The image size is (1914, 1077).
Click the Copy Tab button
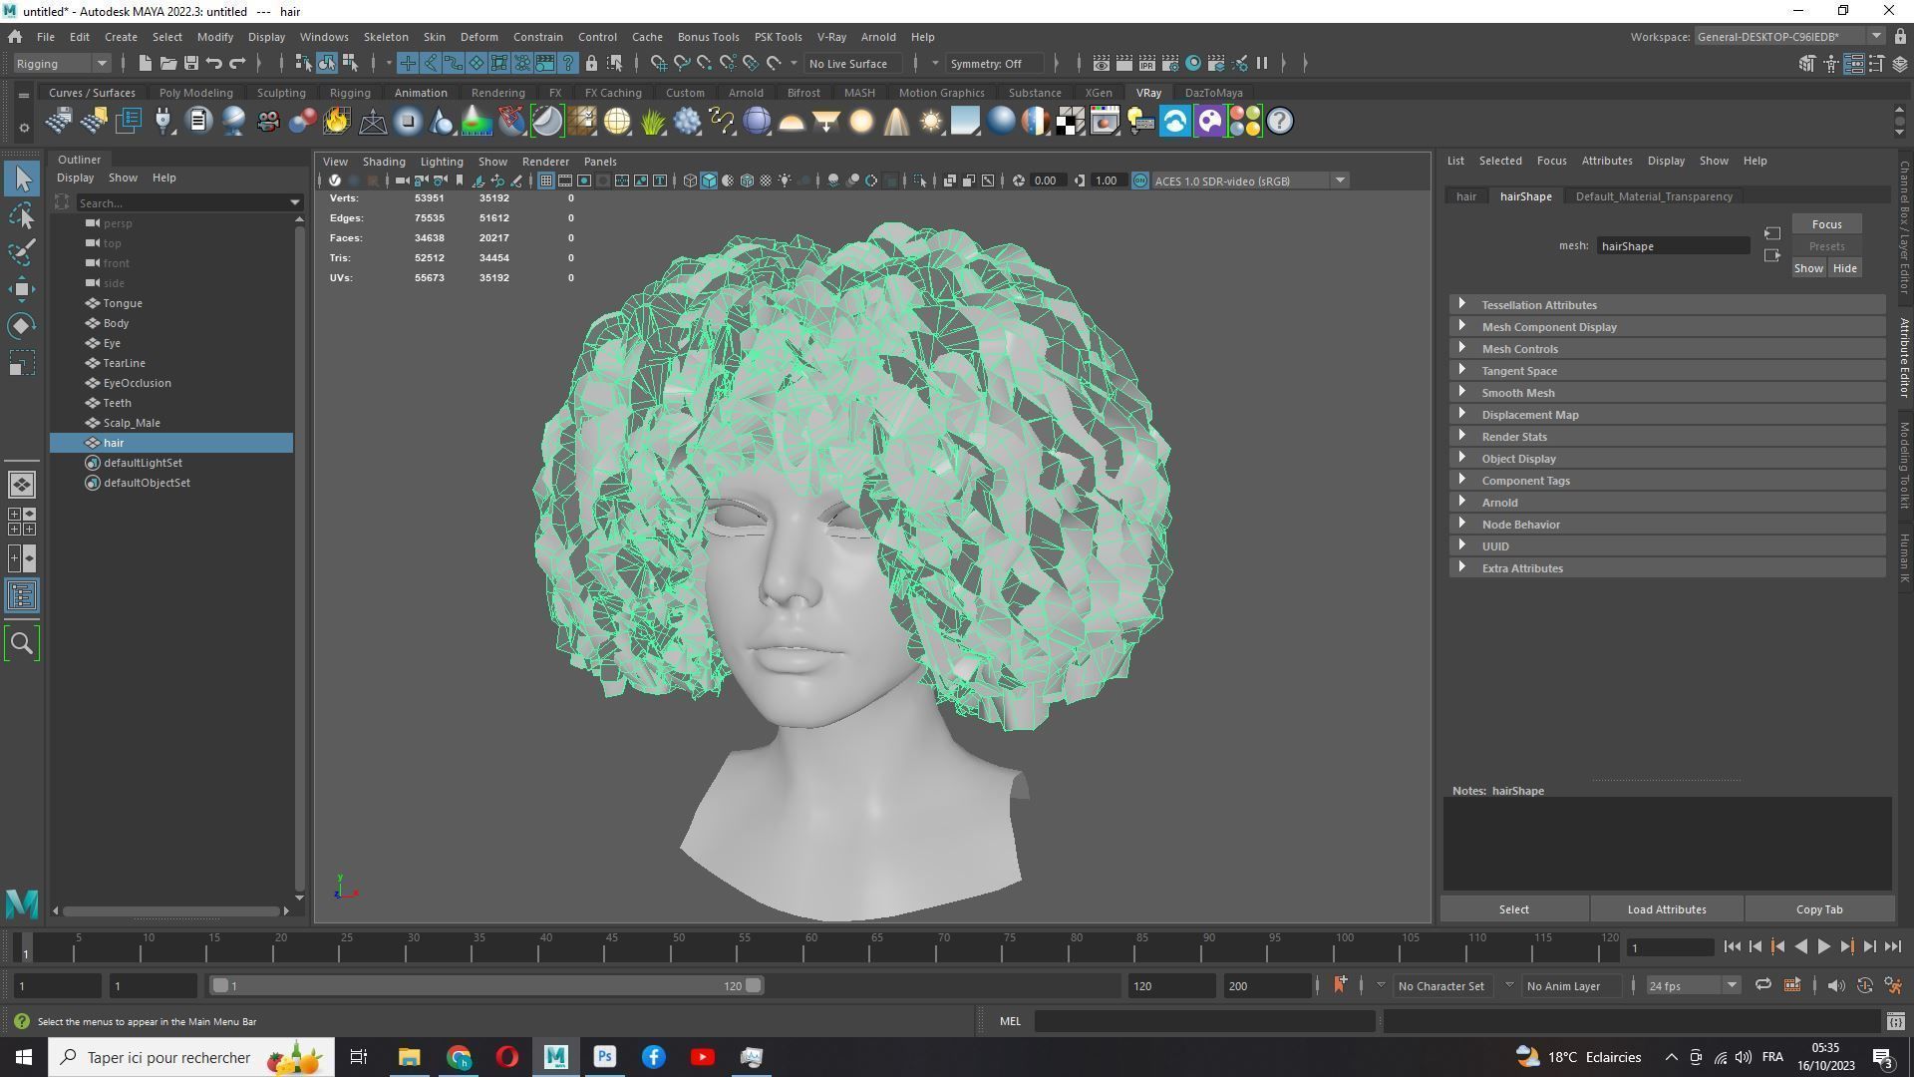click(1819, 909)
